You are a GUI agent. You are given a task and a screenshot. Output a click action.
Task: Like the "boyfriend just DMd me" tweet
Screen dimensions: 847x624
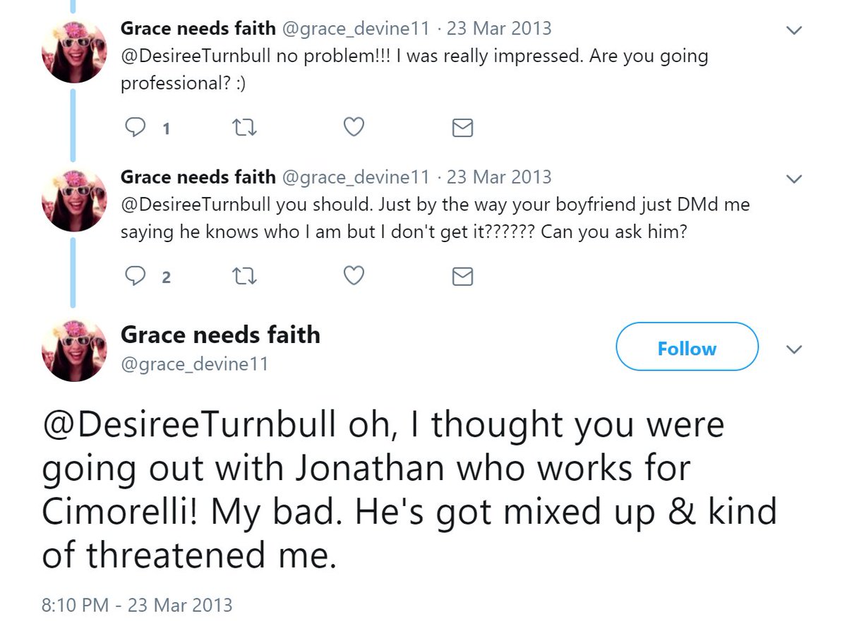pos(353,277)
